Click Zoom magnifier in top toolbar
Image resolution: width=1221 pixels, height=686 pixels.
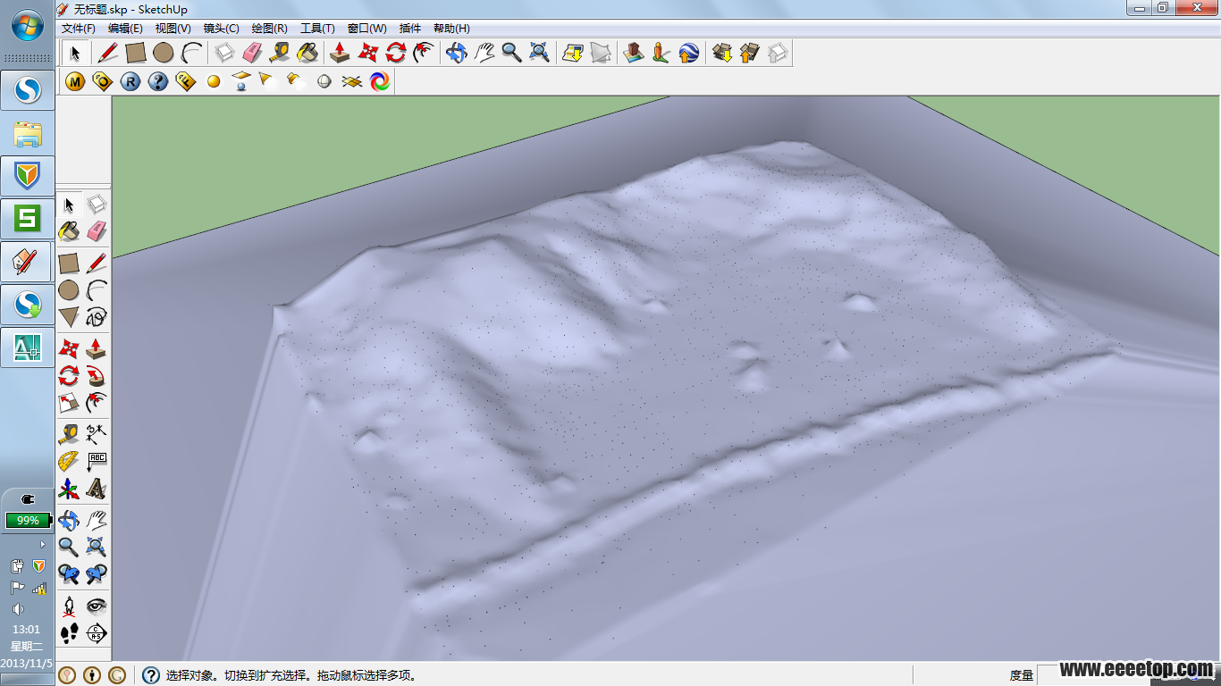coord(511,53)
